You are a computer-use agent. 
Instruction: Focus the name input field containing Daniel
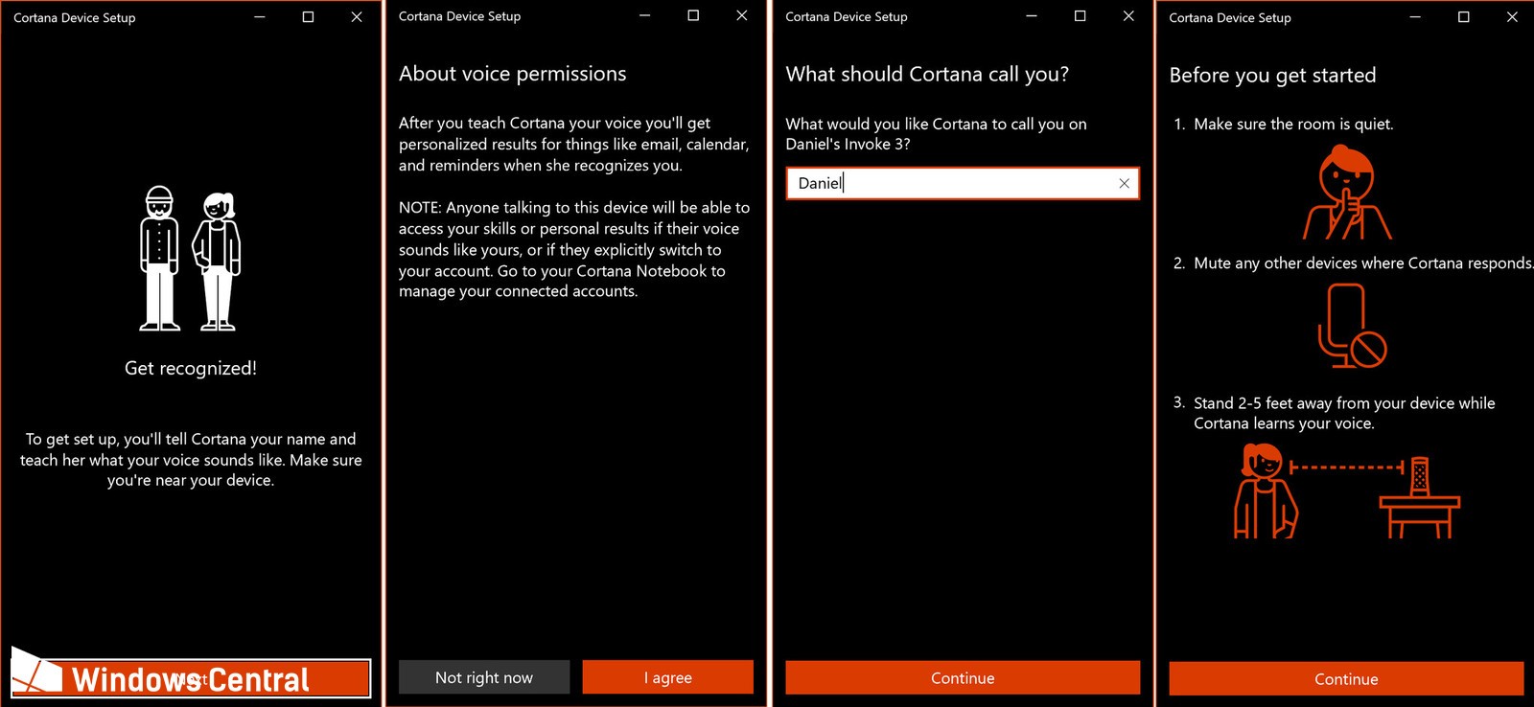[949, 183]
